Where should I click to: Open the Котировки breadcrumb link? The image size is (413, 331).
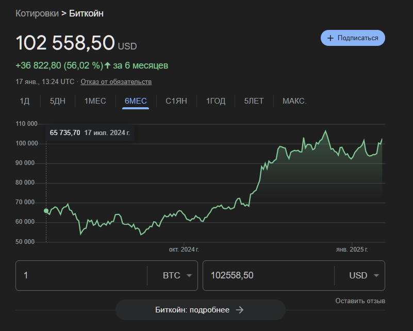coord(37,13)
